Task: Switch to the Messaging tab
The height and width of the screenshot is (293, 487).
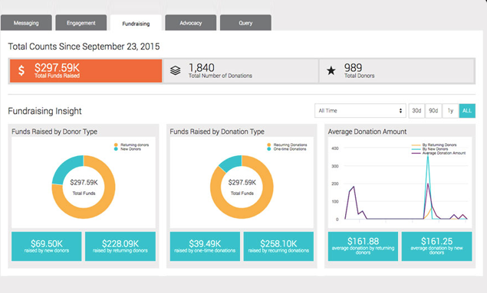Action: [26, 23]
